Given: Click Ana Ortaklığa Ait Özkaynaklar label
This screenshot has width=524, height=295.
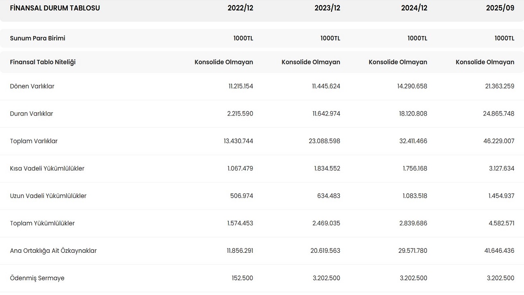Looking at the screenshot, I should tap(53, 251).
